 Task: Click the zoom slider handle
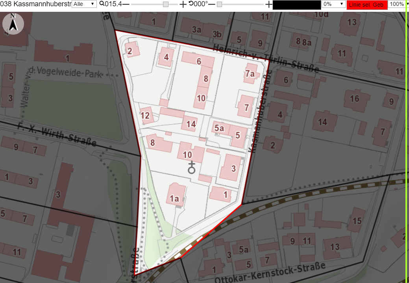pyautogui.click(x=166, y=4)
